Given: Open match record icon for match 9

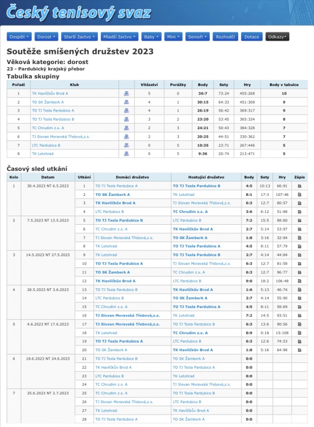Looking at the screenshot, I should [299, 255].
